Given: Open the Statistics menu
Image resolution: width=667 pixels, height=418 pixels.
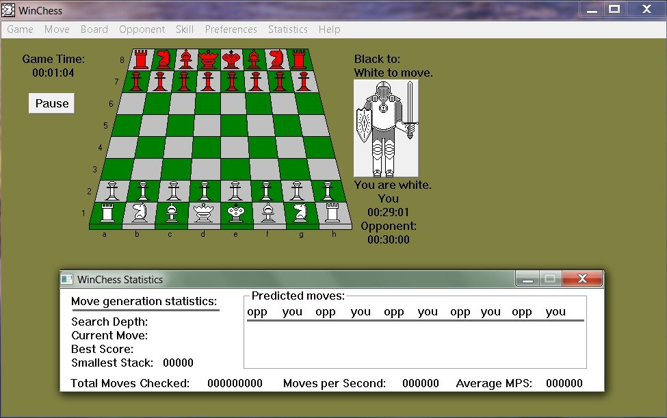Looking at the screenshot, I should point(287,29).
